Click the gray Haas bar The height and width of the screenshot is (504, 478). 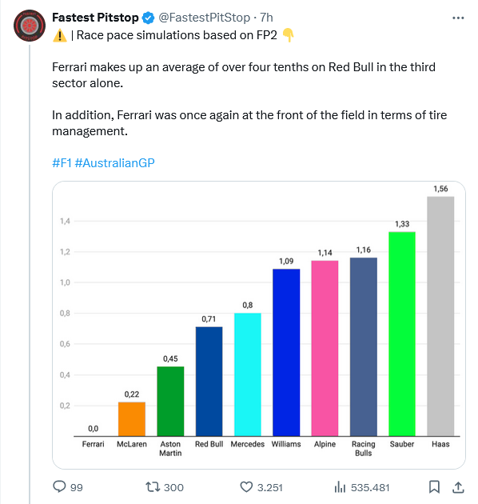click(440, 316)
